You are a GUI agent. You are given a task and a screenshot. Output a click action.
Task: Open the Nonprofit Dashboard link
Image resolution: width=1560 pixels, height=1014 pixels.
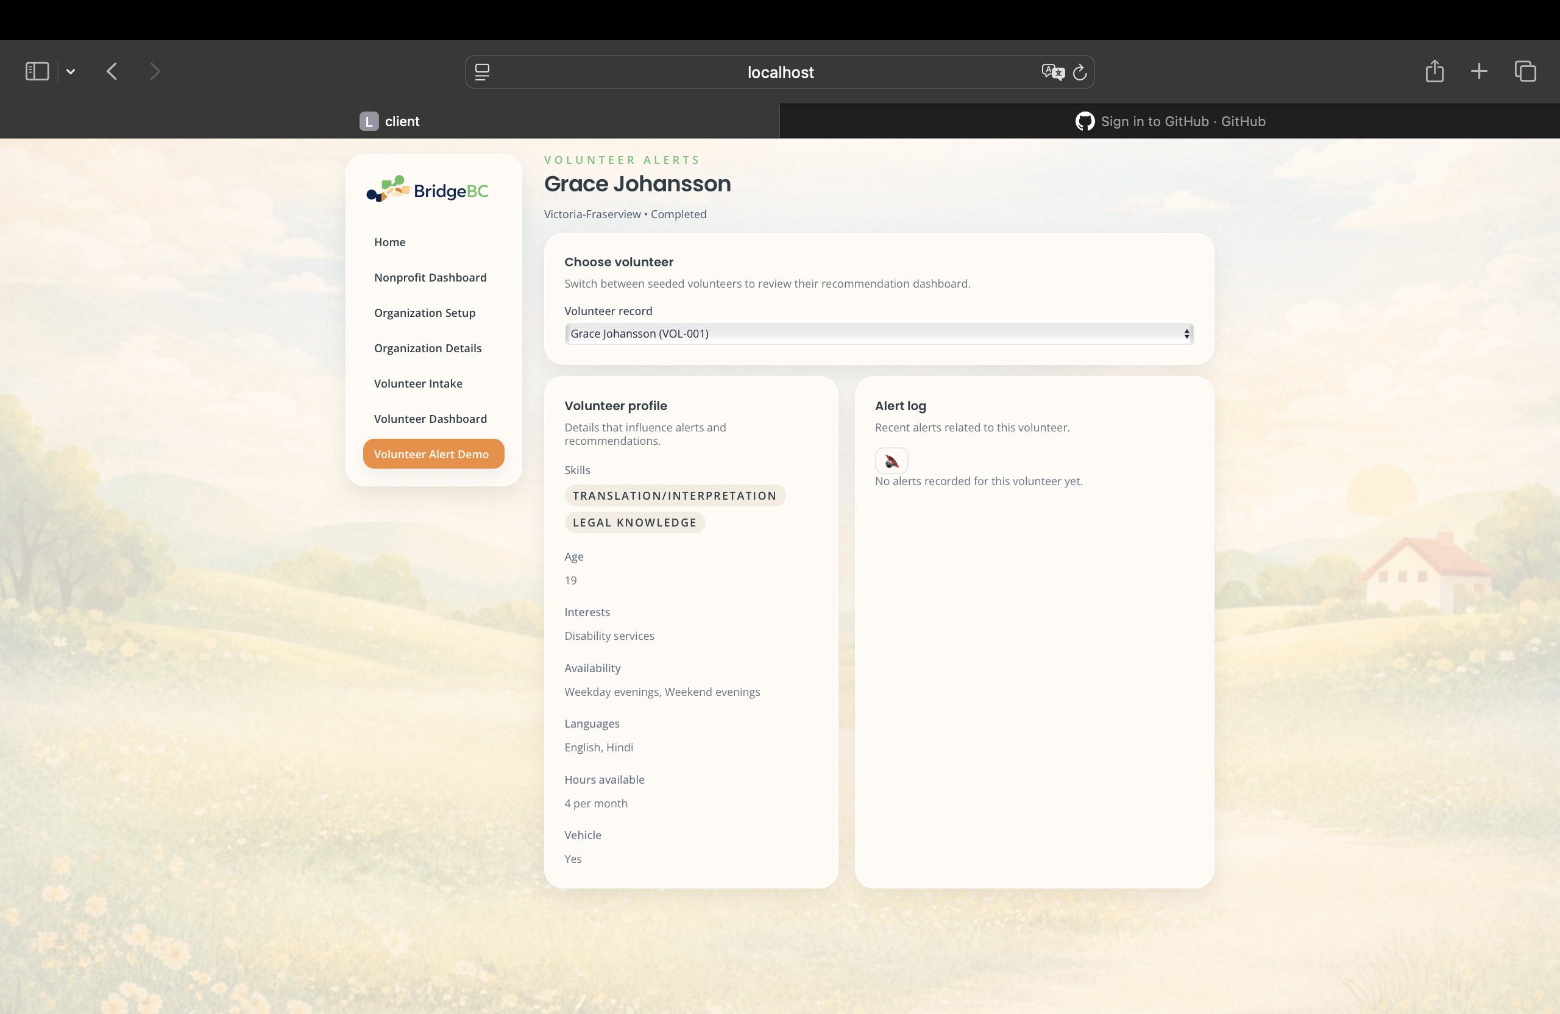[x=430, y=277]
